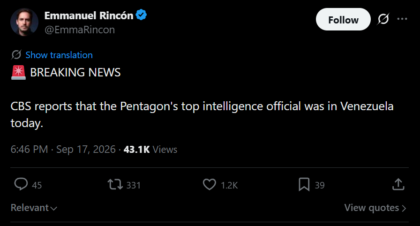The width and height of the screenshot is (420, 226).
Task: Open the @EmmaRincon handle link
Action: [80, 30]
